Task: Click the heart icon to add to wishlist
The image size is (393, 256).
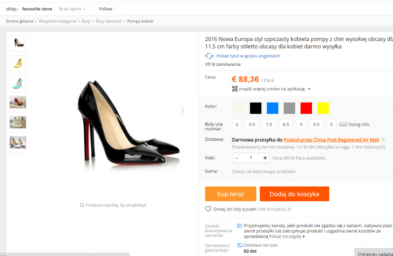Action: (208, 209)
